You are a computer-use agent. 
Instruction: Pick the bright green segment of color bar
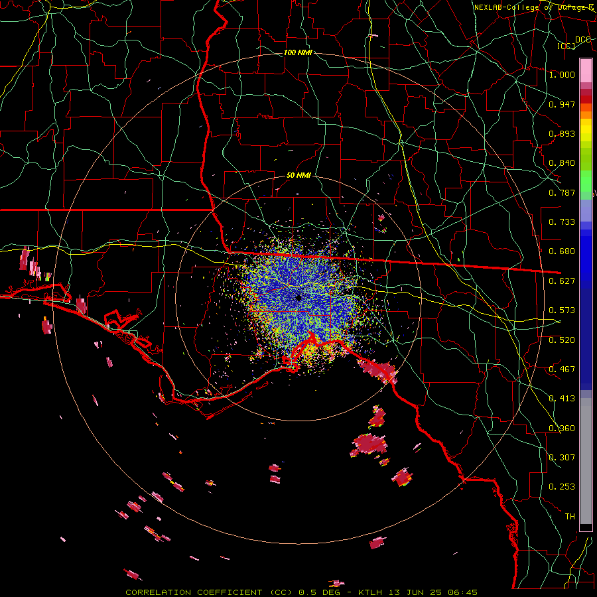[x=586, y=181]
